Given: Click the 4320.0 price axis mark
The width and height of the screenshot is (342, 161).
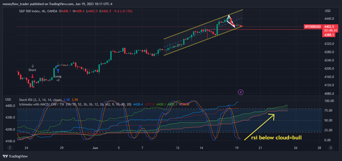Looking at the screenshot, I should point(330,44).
